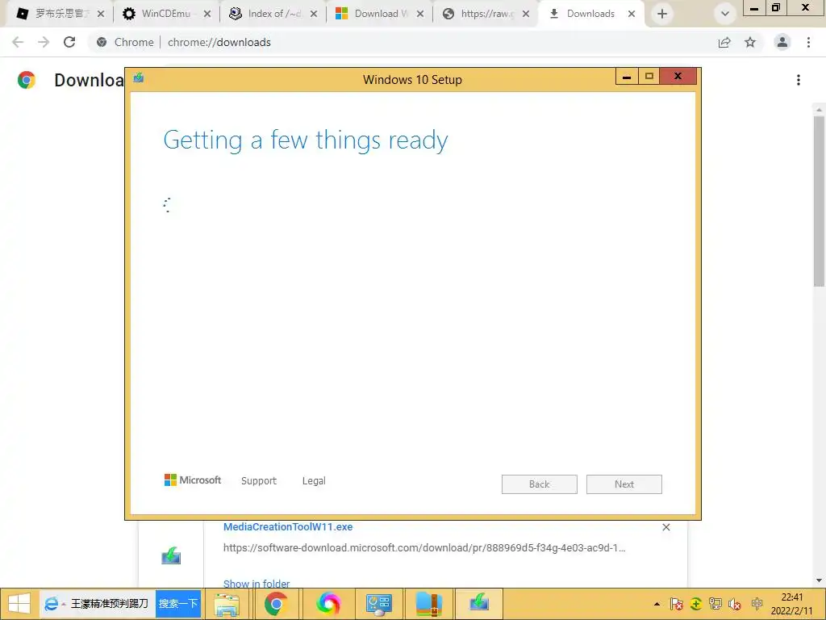The height and width of the screenshot is (620, 826).
Task: Click the muted volume tray icon
Action: pos(734,604)
